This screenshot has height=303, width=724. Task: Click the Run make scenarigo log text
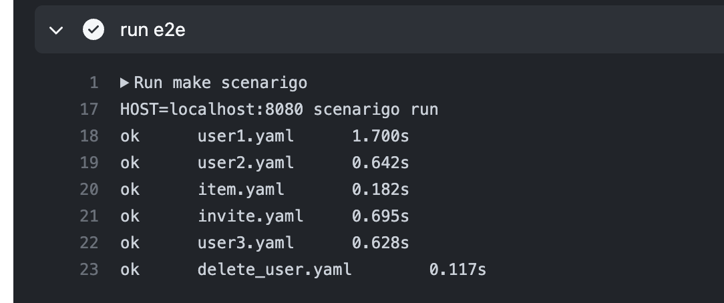[x=220, y=83]
